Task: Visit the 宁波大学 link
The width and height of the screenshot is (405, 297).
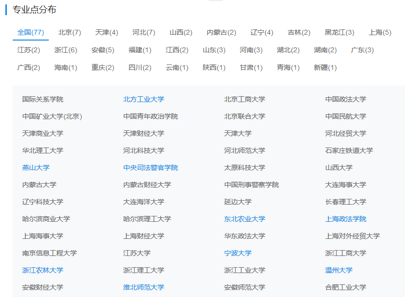Action: click(x=238, y=253)
